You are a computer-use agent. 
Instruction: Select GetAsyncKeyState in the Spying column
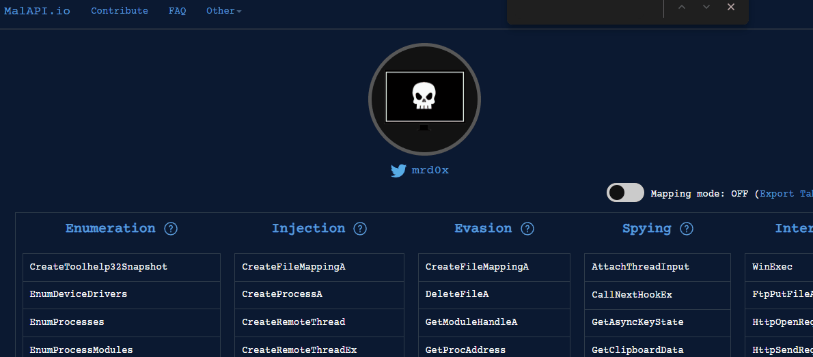click(637, 322)
